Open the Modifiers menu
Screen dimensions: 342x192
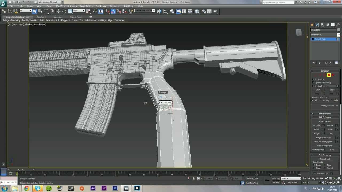click(60, 6)
